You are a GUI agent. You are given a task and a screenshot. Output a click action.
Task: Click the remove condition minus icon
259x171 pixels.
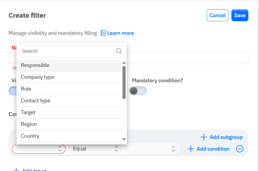coord(240,149)
